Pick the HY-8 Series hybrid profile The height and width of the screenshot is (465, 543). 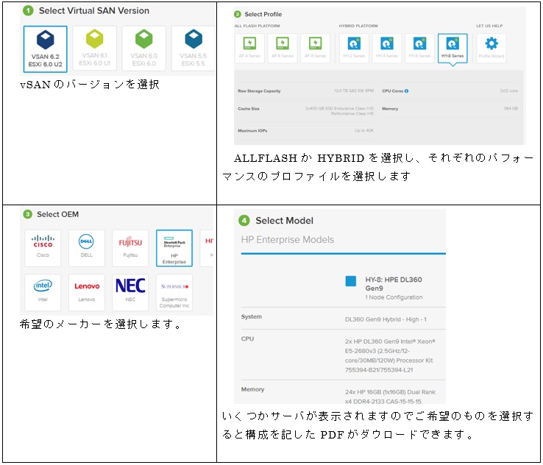(452, 48)
